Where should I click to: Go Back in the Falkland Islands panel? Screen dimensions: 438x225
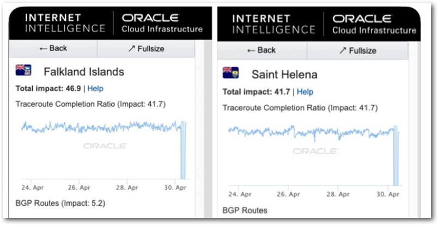53,48
